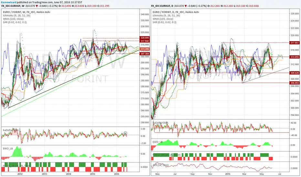Open the Kumowizard author link

pos(8,2)
